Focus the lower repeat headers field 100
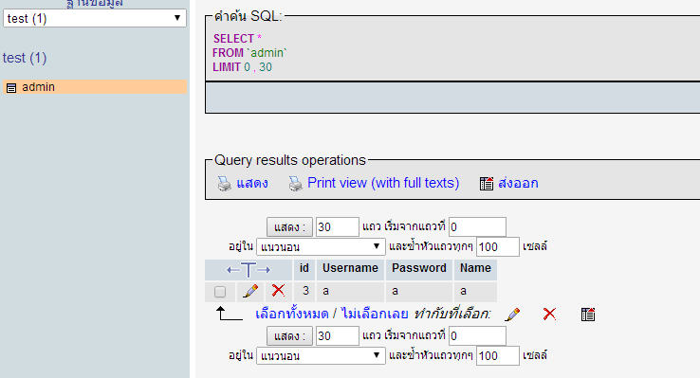This screenshot has height=378, width=700. [498, 355]
